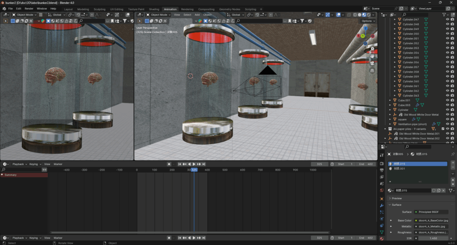The height and width of the screenshot is (245, 457).
Task: Open the Modifiers wrench properties tab
Action: pyautogui.click(x=382, y=205)
